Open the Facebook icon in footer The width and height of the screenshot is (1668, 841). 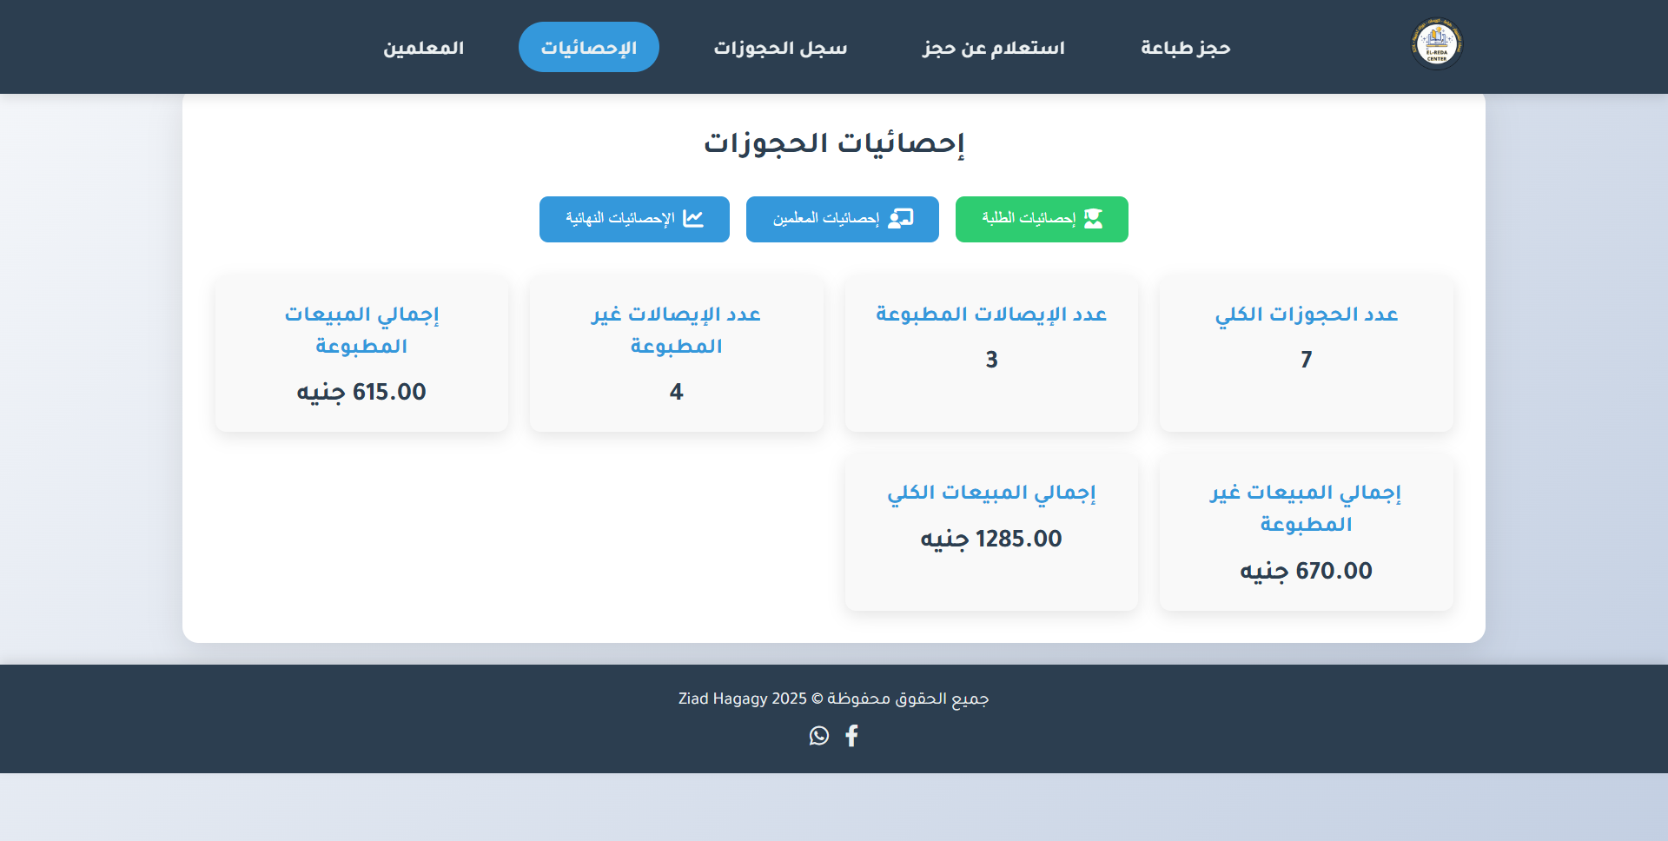[851, 736]
